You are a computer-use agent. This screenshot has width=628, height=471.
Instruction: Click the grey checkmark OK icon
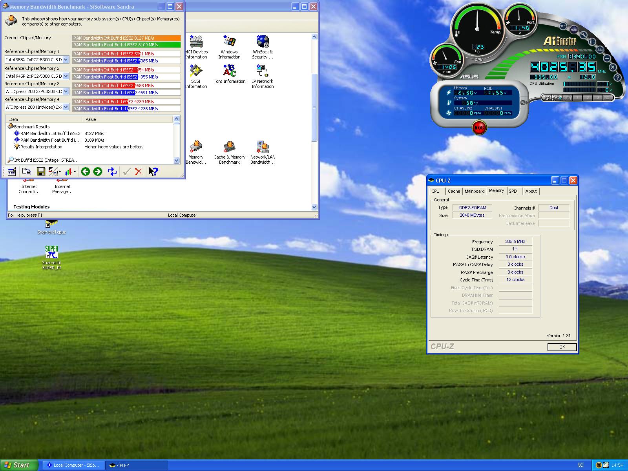(126, 172)
